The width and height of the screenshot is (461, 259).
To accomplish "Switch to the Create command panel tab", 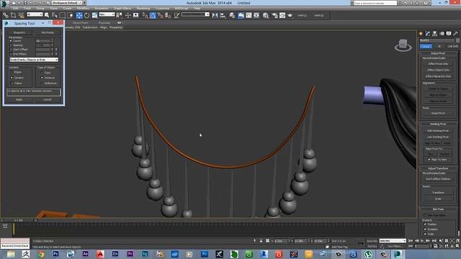I will click(x=421, y=34).
